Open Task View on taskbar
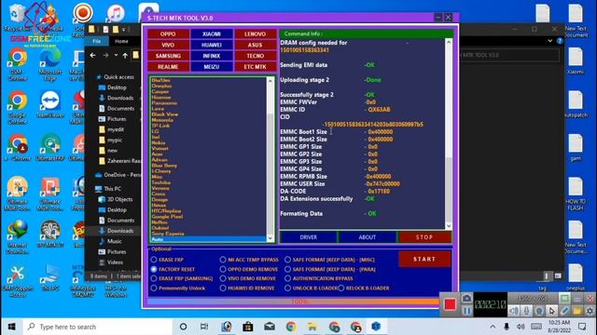The width and height of the screenshot is (597, 335). 204,327
